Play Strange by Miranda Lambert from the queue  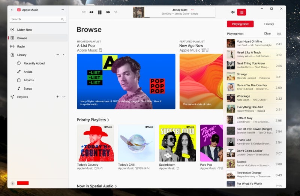(x=255, y=76)
